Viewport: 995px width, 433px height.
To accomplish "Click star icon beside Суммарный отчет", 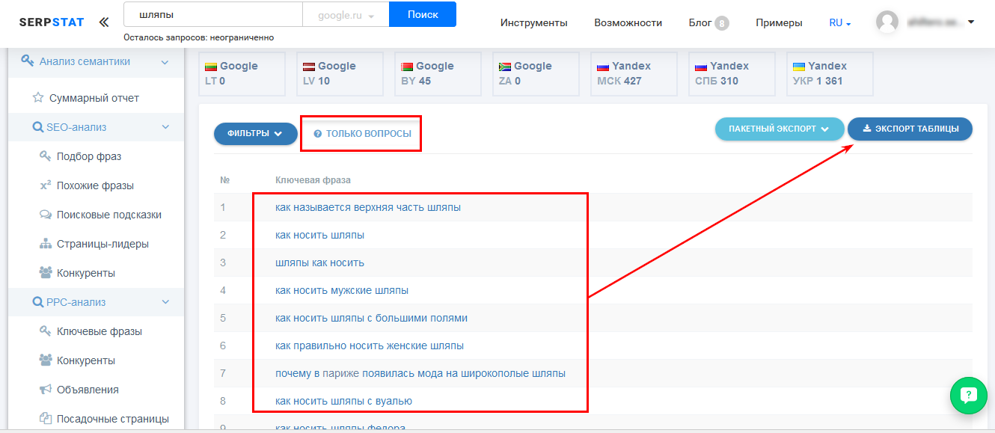I will (x=38, y=98).
